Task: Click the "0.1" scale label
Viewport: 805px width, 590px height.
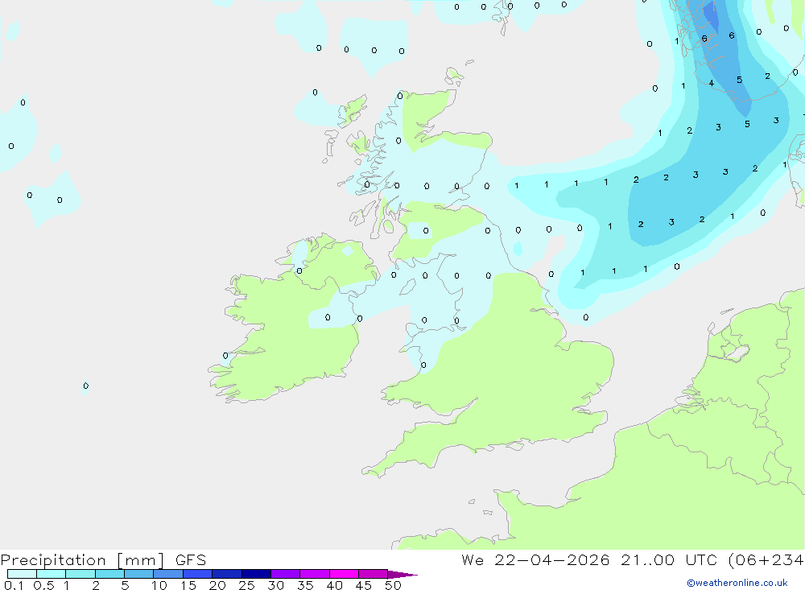Action: (x=14, y=585)
